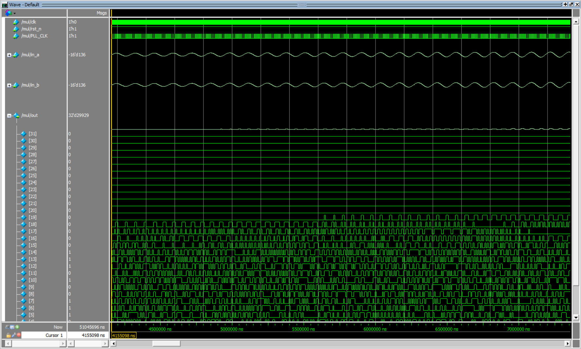Click the diamond icon of bit [5]
The image size is (581, 349).
coord(24,315)
